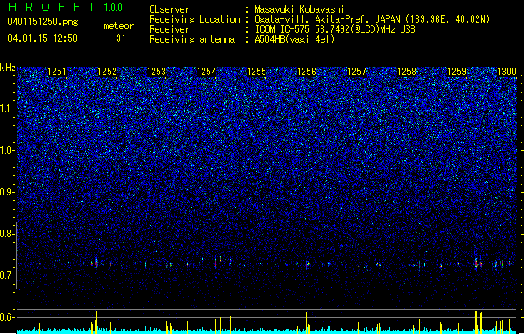This screenshot has height=334, width=525.
Task: Click the meteor label
Action: 119,26
